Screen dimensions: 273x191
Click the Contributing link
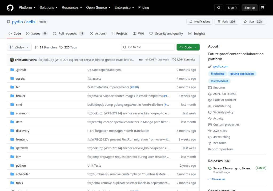point(222,106)
